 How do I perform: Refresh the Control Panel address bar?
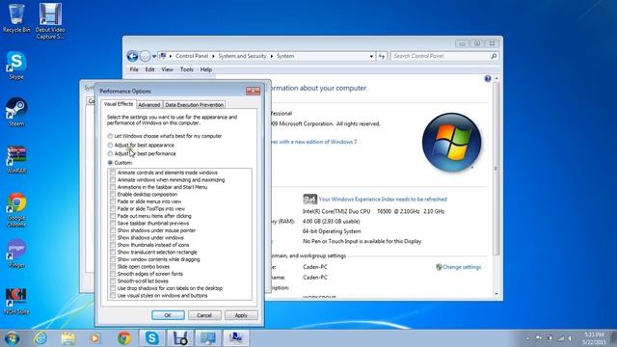[382, 56]
